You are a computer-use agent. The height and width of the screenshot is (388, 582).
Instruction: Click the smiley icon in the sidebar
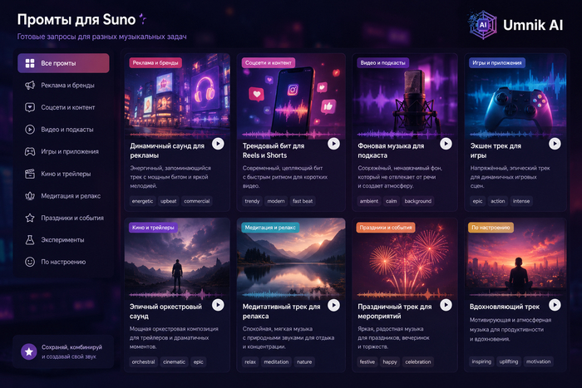pos(30,262)
